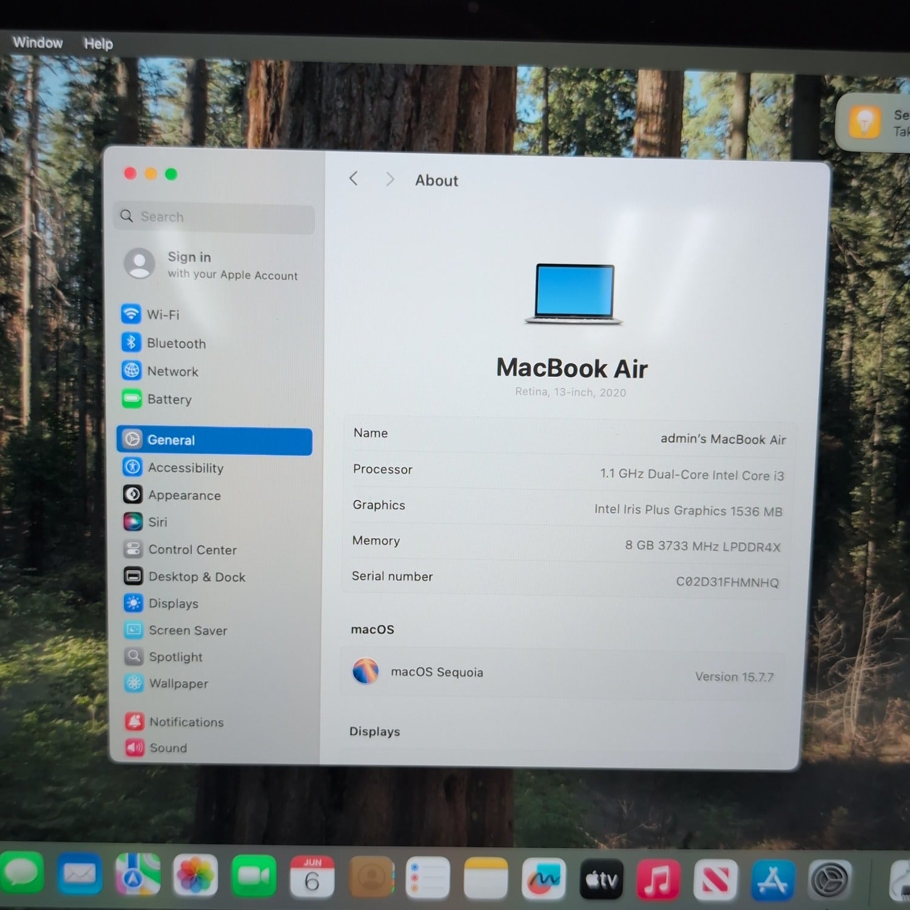The image size is (910, 910).
Task: Select the Battery icon in the sidebar
Action: [132, 399]
